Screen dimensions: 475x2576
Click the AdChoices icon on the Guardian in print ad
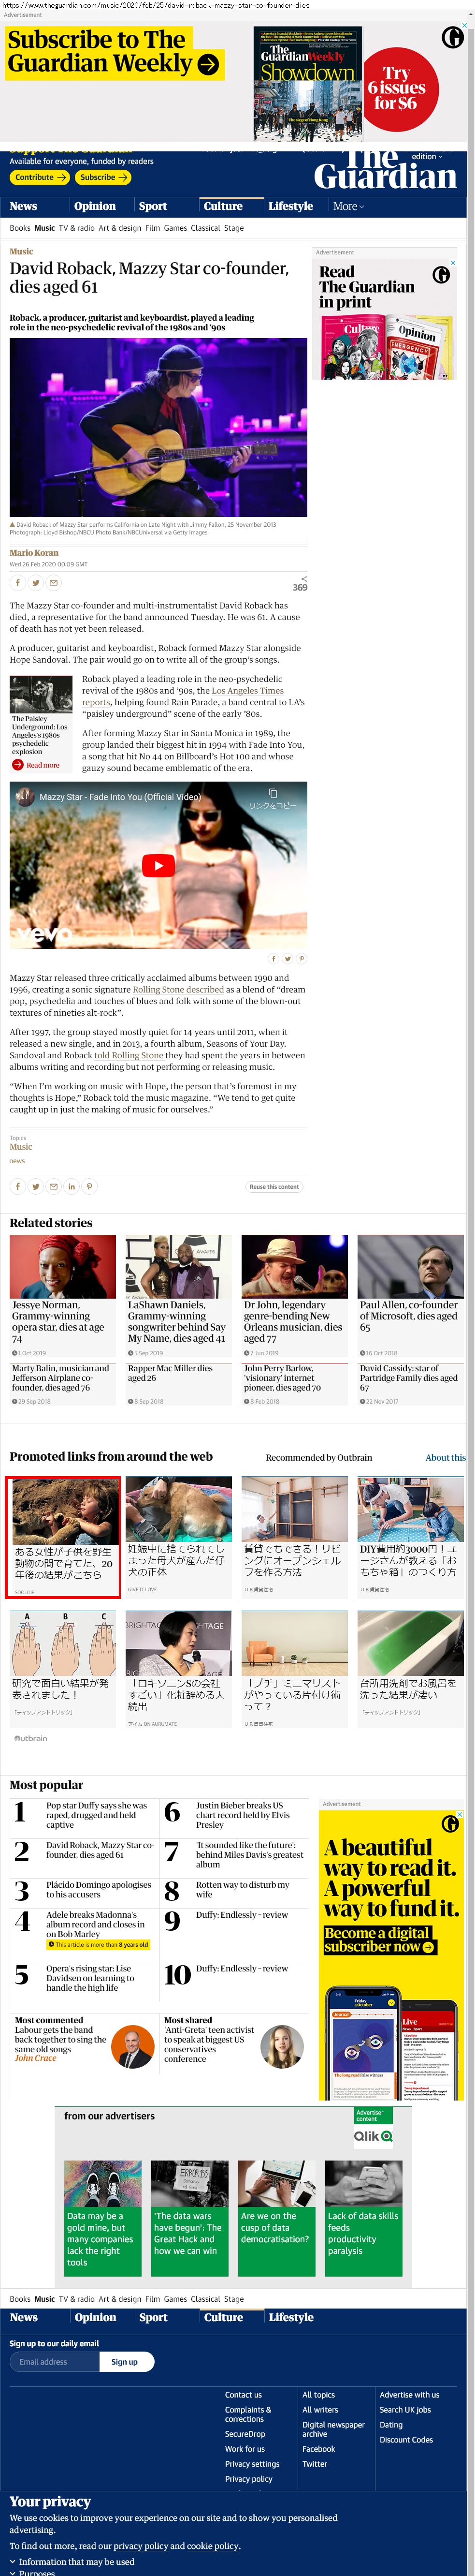pos(453,263)
